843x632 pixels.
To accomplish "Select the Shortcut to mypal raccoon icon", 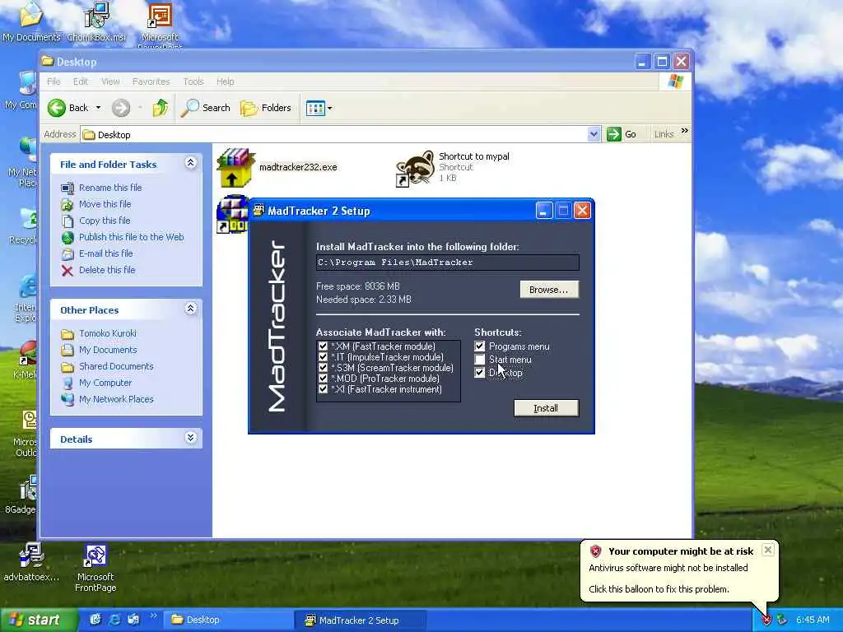I will pyautogui.click(x=415, y=169).
